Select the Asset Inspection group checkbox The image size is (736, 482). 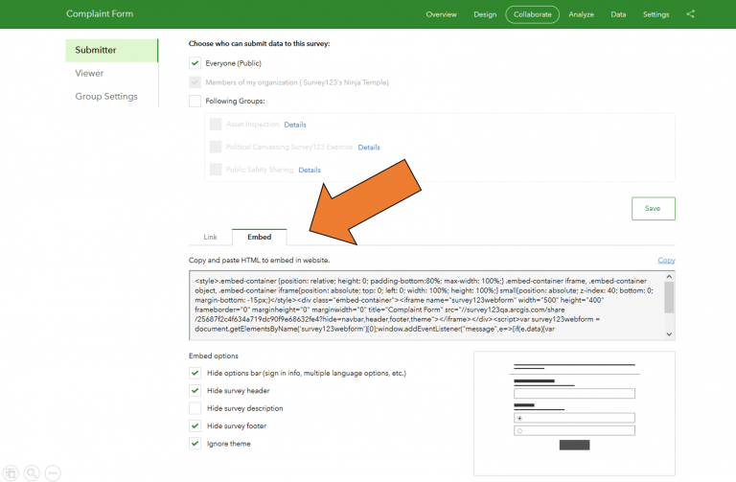pyautogui.click(x=216, y=124)
